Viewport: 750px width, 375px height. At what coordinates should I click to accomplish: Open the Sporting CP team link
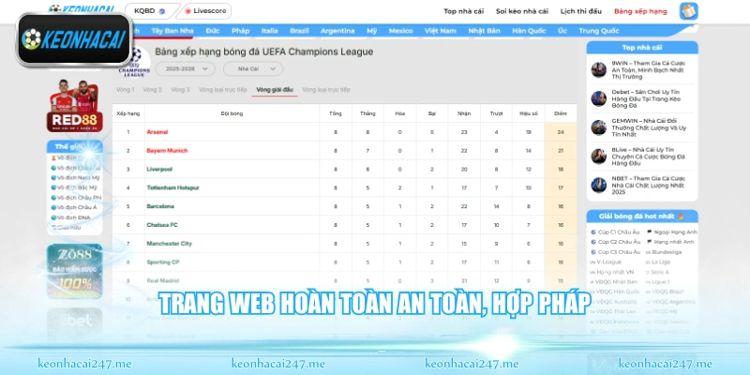point(162,262)
